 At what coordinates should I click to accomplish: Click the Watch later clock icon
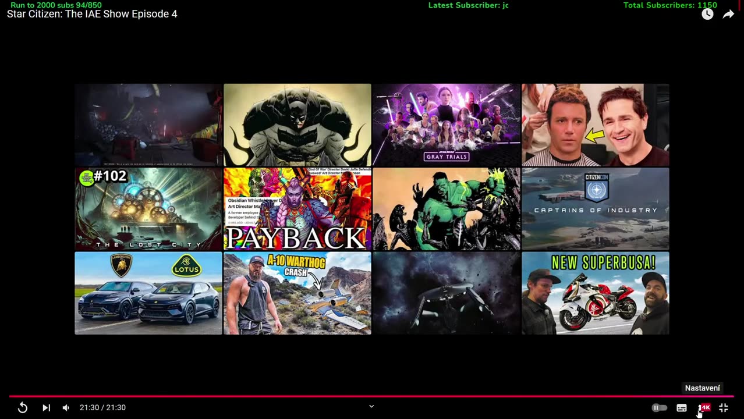[x=707, y=15]
